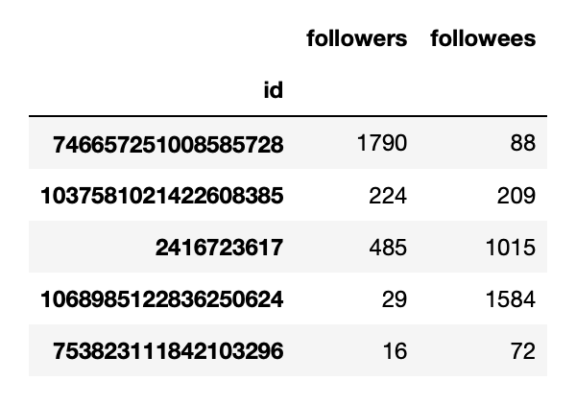Click followers value 16
The width and height of the screenshot is (576, 405).
click(x=396, y=351)
